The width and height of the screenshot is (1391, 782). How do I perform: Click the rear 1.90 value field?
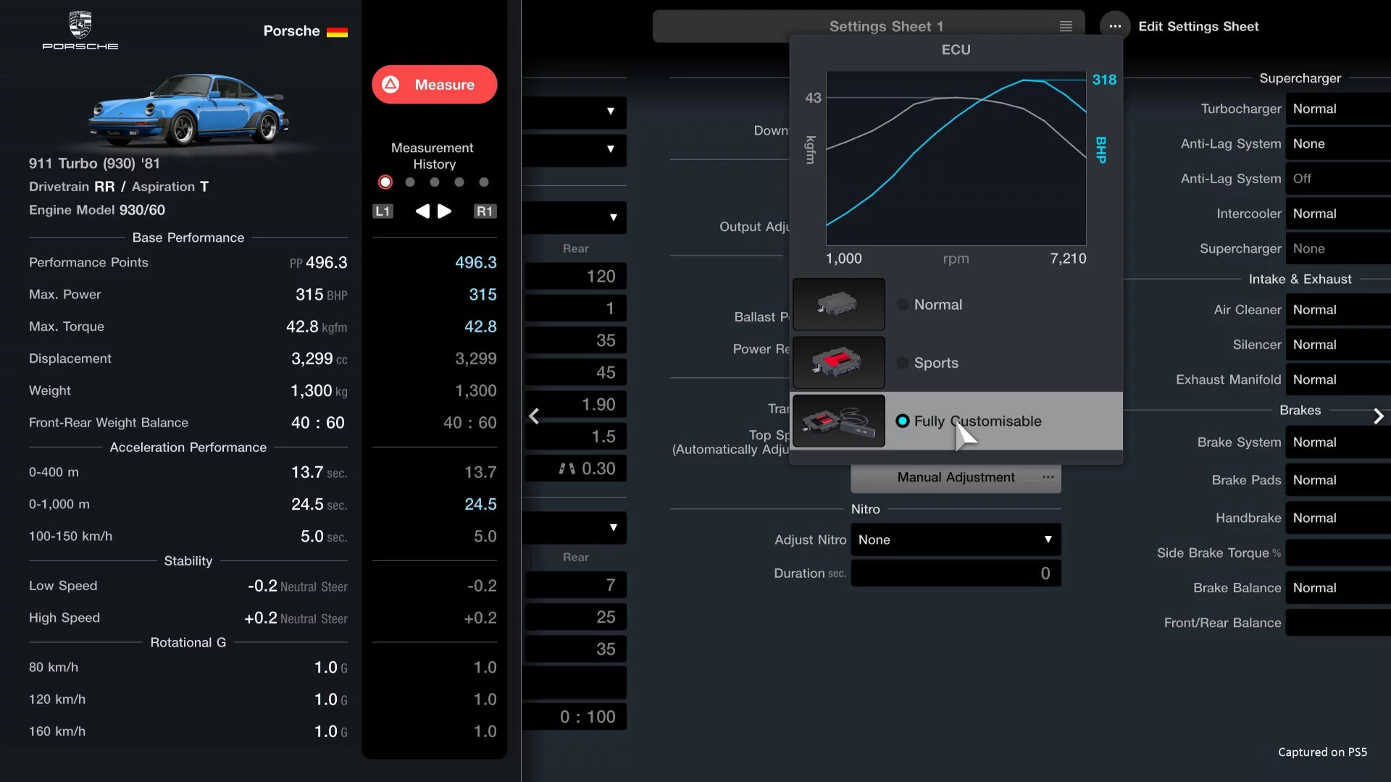click(576, 405)
